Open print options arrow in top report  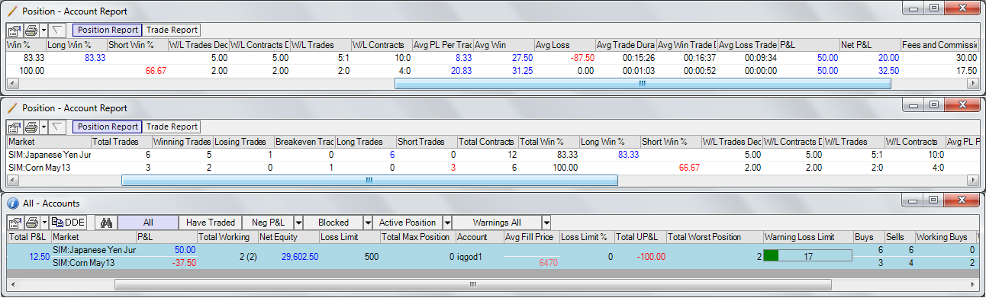pyautogui.click(x=43, y=30)
